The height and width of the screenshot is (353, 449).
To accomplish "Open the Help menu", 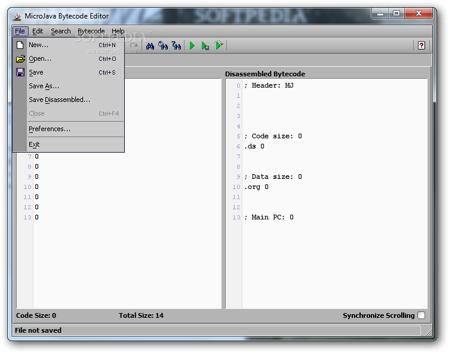I will [118, 31].
